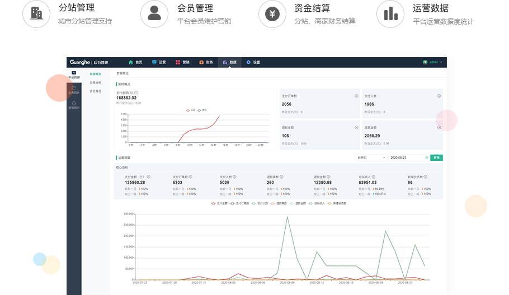Switch to the 财务 navigation tab
Image resolution: width=509 pixels, height=295 pixels.
pos(206,62)
